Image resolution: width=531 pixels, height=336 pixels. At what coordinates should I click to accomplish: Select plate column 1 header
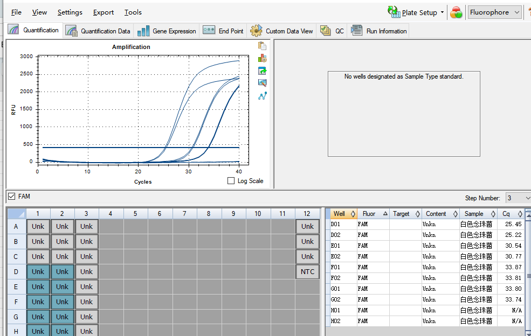coord(38,214)
